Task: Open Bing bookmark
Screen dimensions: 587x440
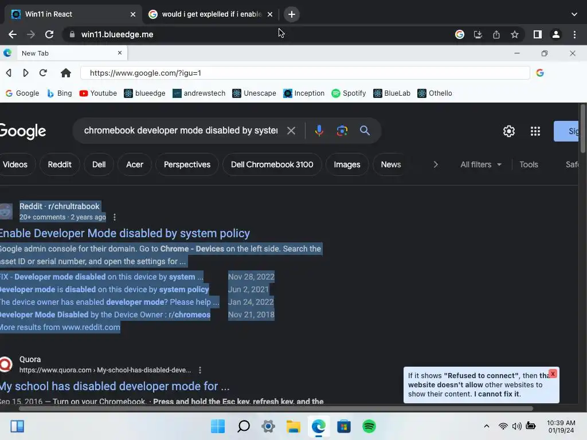Action: [60, 93]
